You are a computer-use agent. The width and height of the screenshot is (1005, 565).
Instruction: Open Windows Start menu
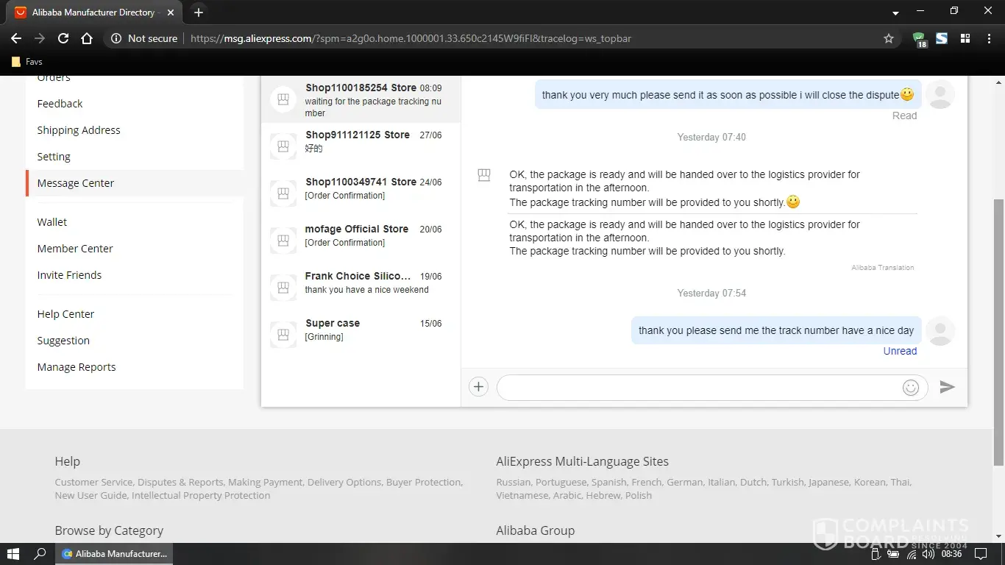click(x=13, y=553)
